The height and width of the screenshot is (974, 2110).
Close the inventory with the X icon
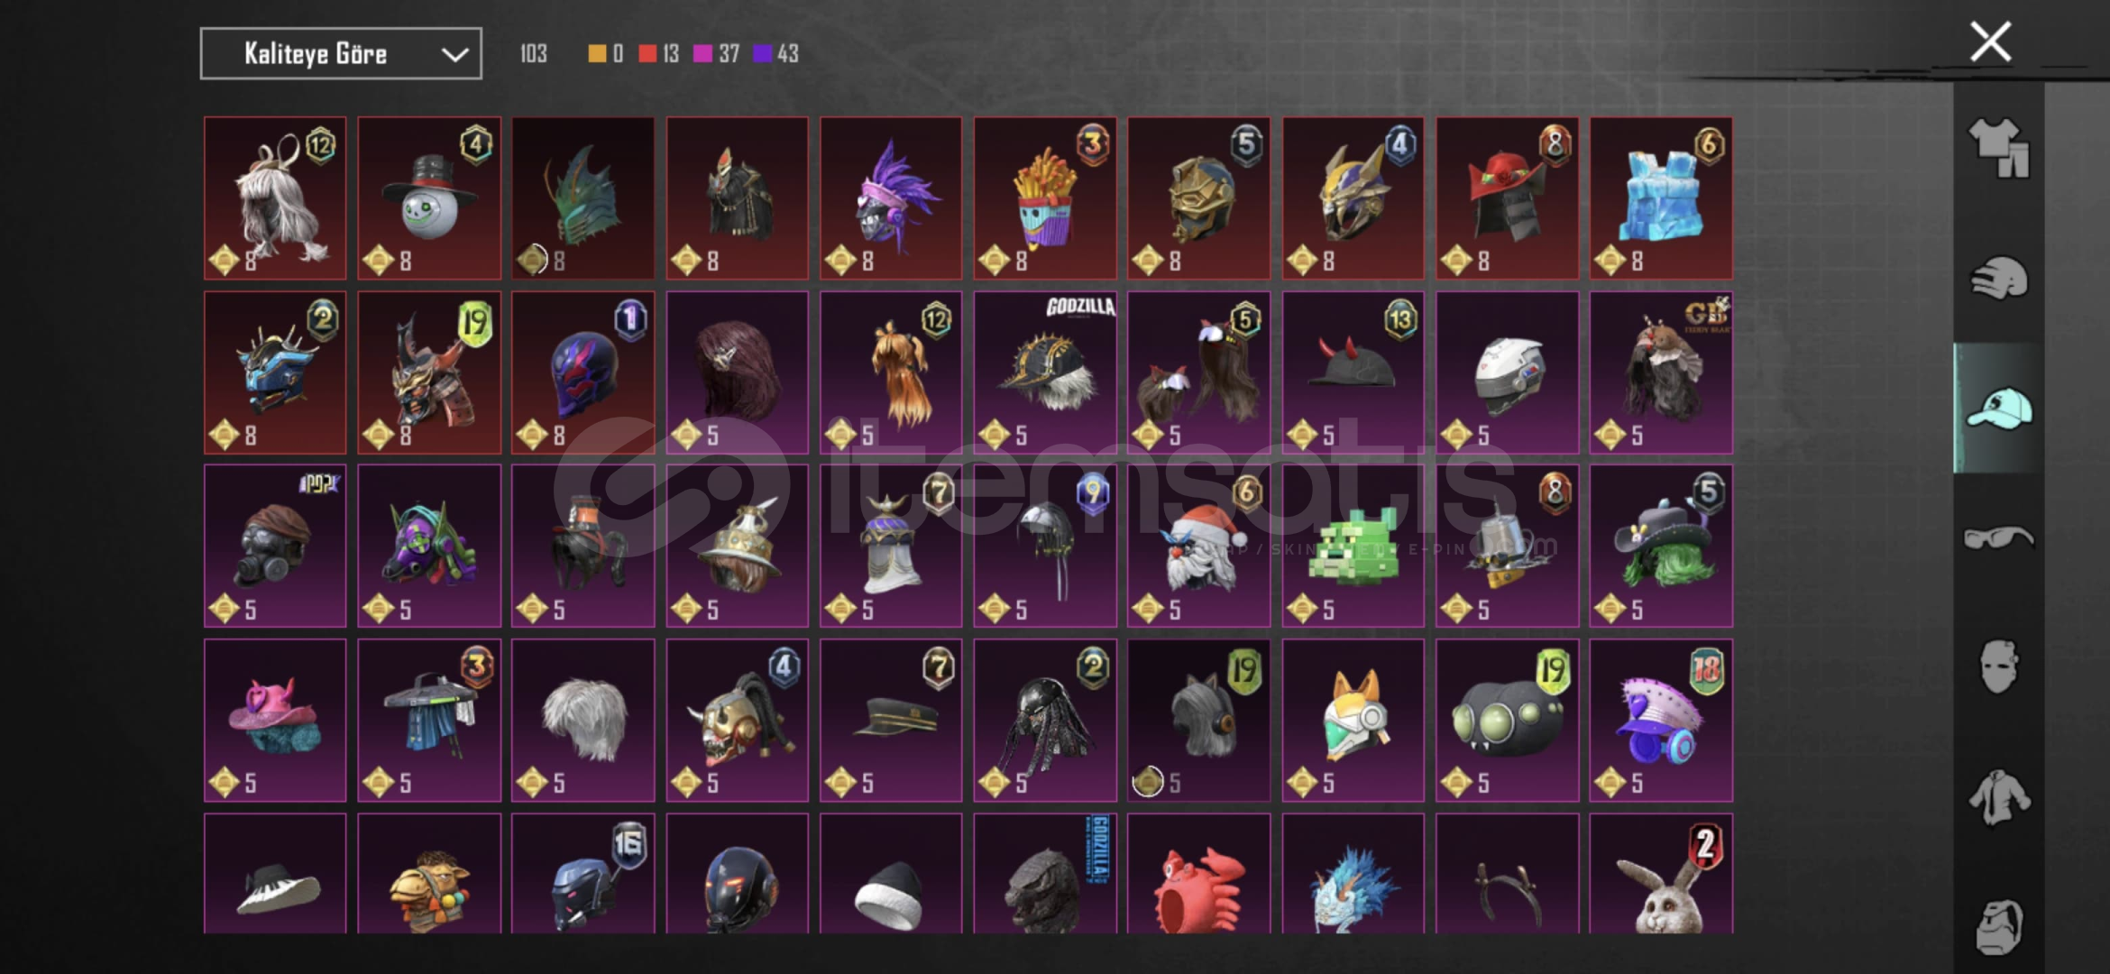(x=1990, y=41)
